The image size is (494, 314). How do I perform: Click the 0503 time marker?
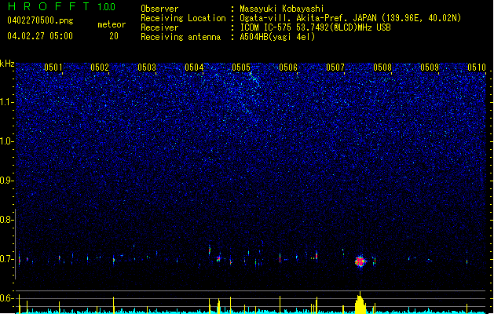(x=147, y=68)
